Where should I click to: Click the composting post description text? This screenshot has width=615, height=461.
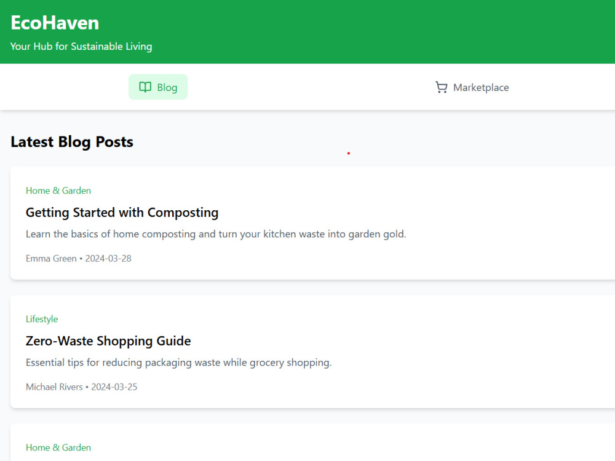pos(216,234)
